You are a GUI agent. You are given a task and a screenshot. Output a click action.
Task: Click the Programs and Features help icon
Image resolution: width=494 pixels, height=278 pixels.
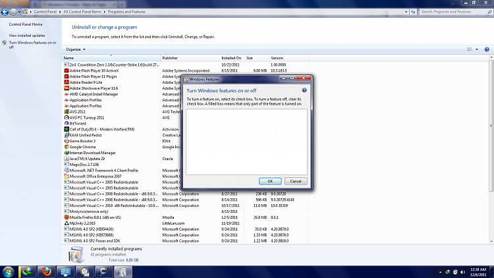[487, 49]
